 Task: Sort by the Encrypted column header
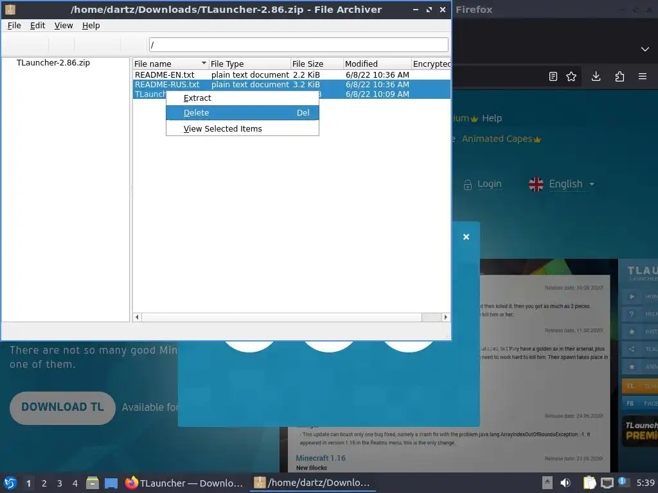click(431, 64)
